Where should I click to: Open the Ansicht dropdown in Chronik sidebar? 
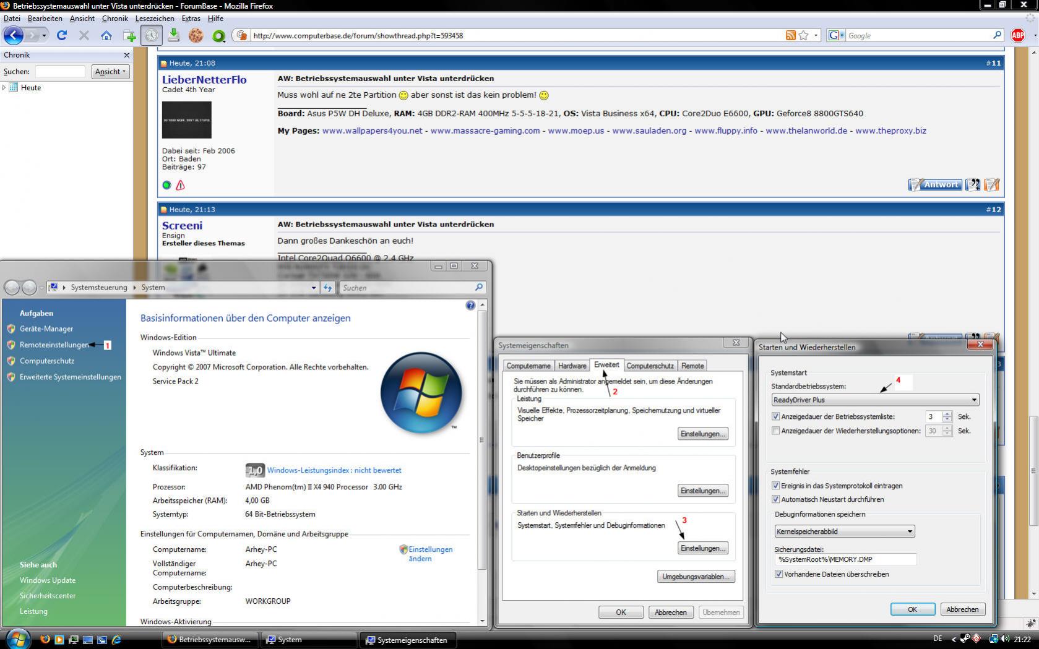pos(110,72)
